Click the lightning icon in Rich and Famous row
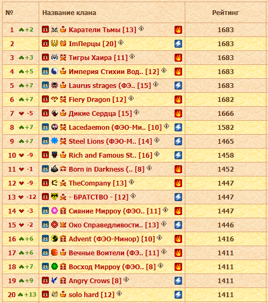 click(x=178, y=155)
